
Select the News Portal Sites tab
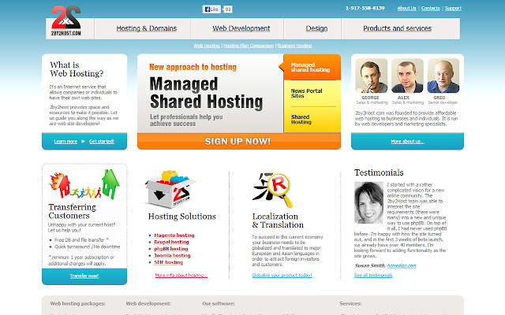pos(312,94)
